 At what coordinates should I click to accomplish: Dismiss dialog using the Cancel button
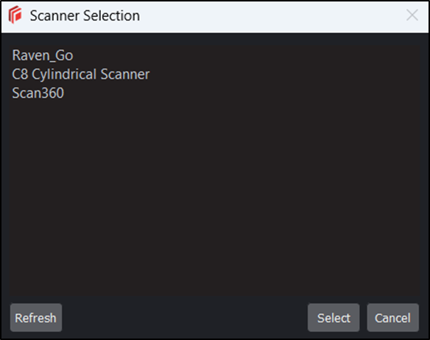(x=392, y=317)
